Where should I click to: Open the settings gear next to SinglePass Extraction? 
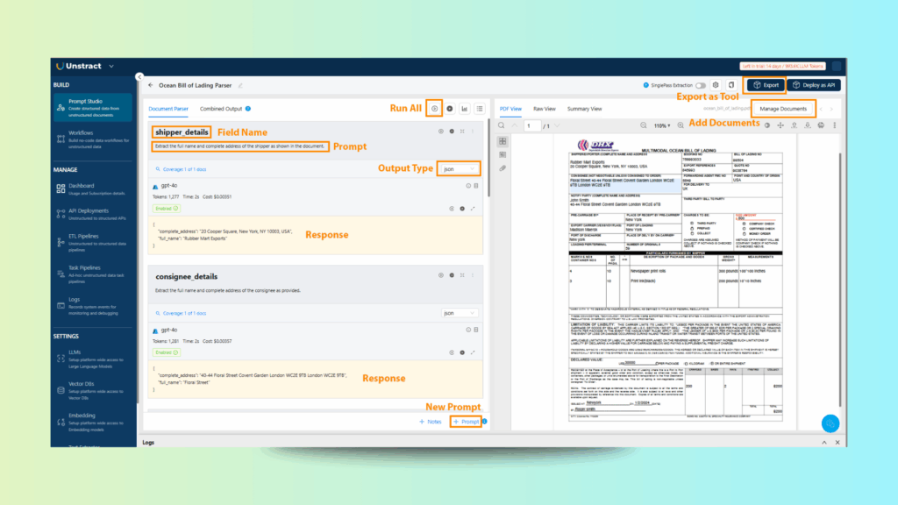click(716, 85)
